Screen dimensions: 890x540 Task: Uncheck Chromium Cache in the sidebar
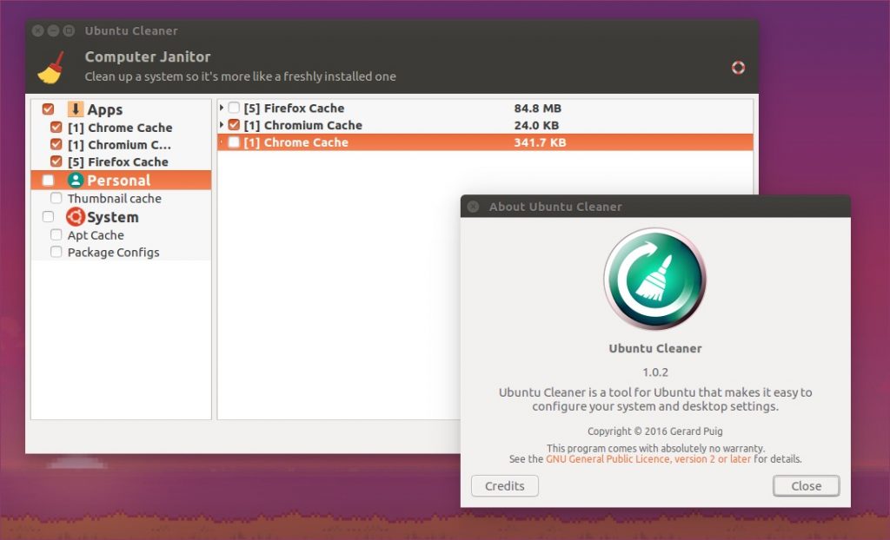(x=56, y=144)
